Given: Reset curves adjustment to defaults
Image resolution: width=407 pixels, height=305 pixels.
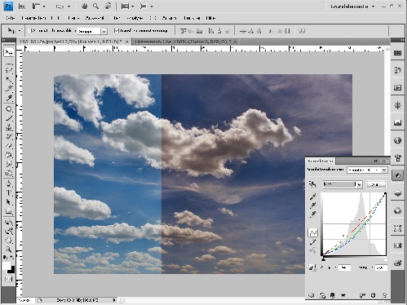Looking at the screenshot, I should [x=373, y=295].
